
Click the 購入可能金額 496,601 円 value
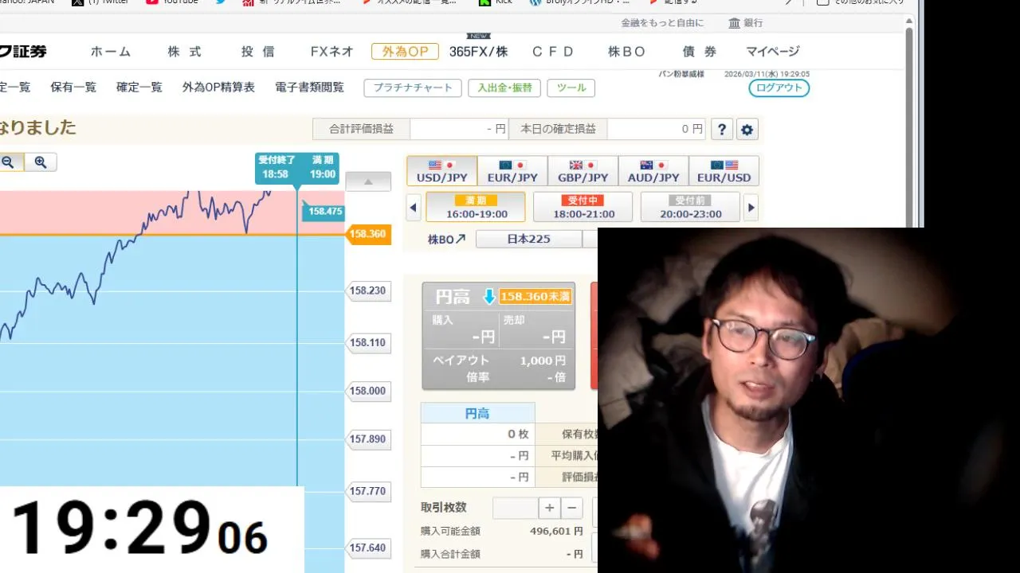[x=556, y=531]
